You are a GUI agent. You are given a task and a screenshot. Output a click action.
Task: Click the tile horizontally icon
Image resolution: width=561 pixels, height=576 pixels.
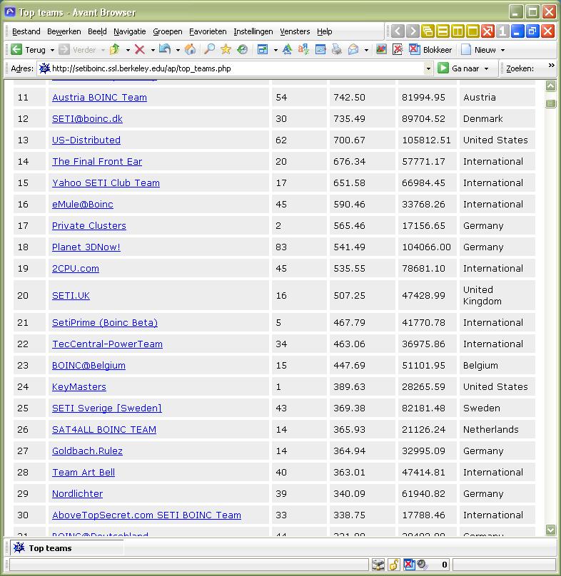[443, 31]
